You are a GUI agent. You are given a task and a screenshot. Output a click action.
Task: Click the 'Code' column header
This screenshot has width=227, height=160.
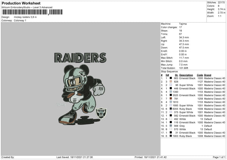[200, 75]
